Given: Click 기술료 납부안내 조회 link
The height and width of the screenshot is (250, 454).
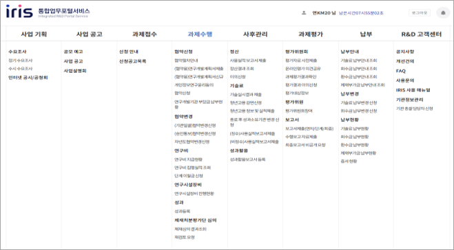Looking at the screenshot, I should [359, 60].
